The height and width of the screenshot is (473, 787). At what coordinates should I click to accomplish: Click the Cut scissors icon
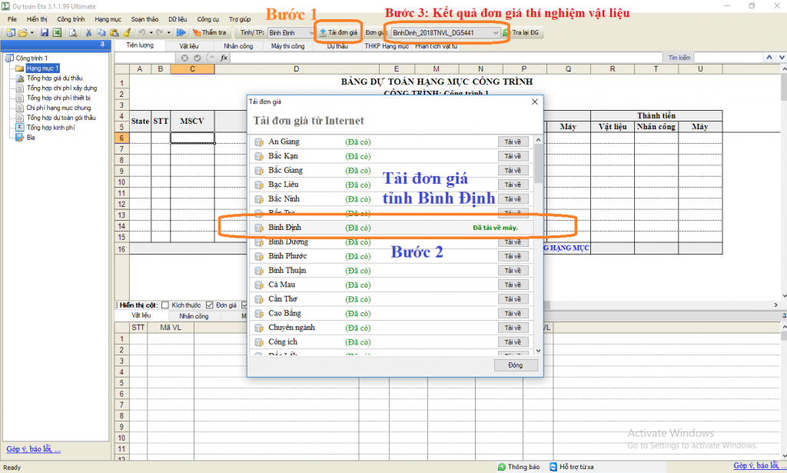coord(89,32)
